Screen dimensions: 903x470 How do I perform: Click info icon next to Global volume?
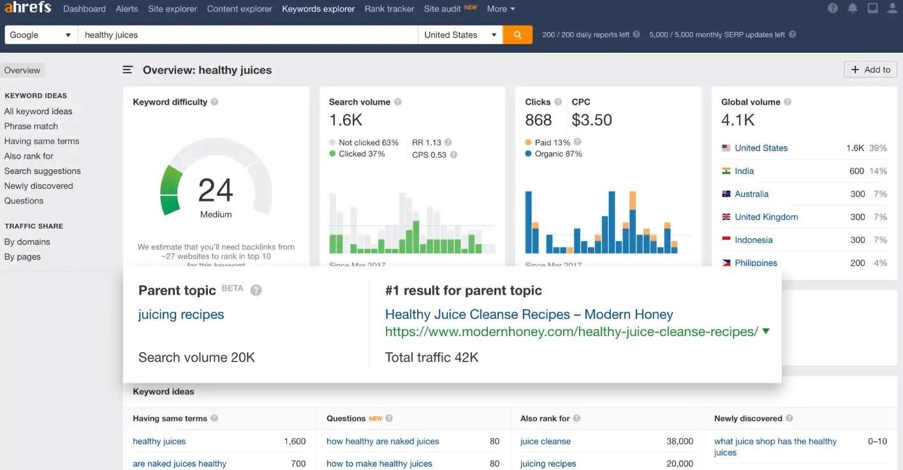coord(788,102)
